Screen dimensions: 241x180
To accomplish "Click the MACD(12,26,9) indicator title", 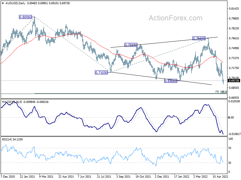I will 12,102.
